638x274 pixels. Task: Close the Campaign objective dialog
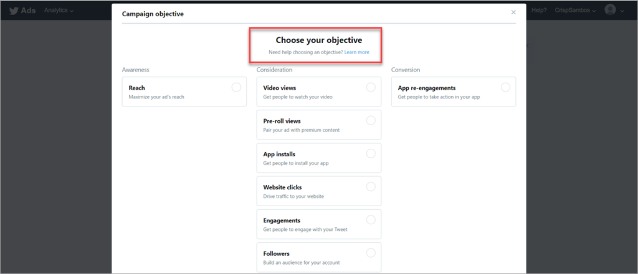(x=513, y=12)
